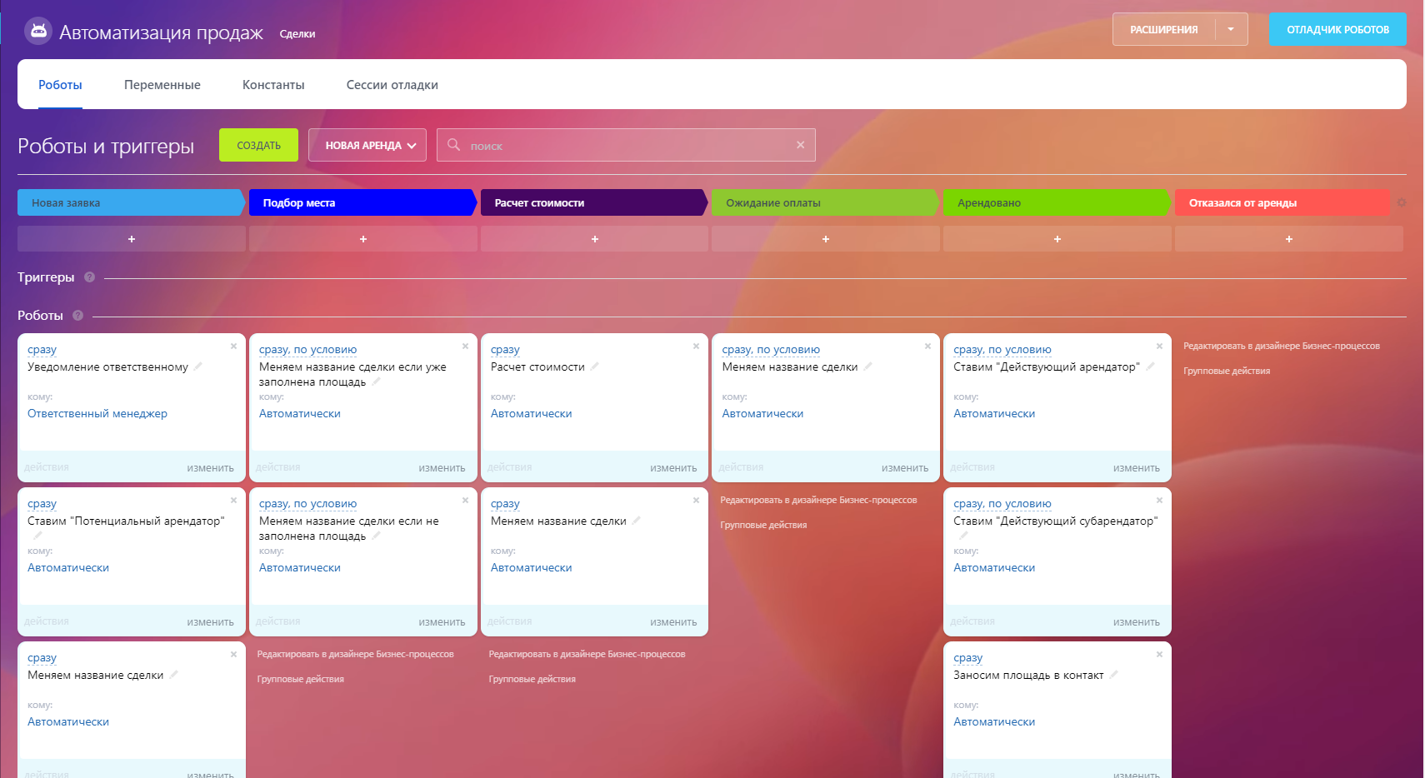Select the purple Расчет стоимости stage header

(x=595, y=202)
